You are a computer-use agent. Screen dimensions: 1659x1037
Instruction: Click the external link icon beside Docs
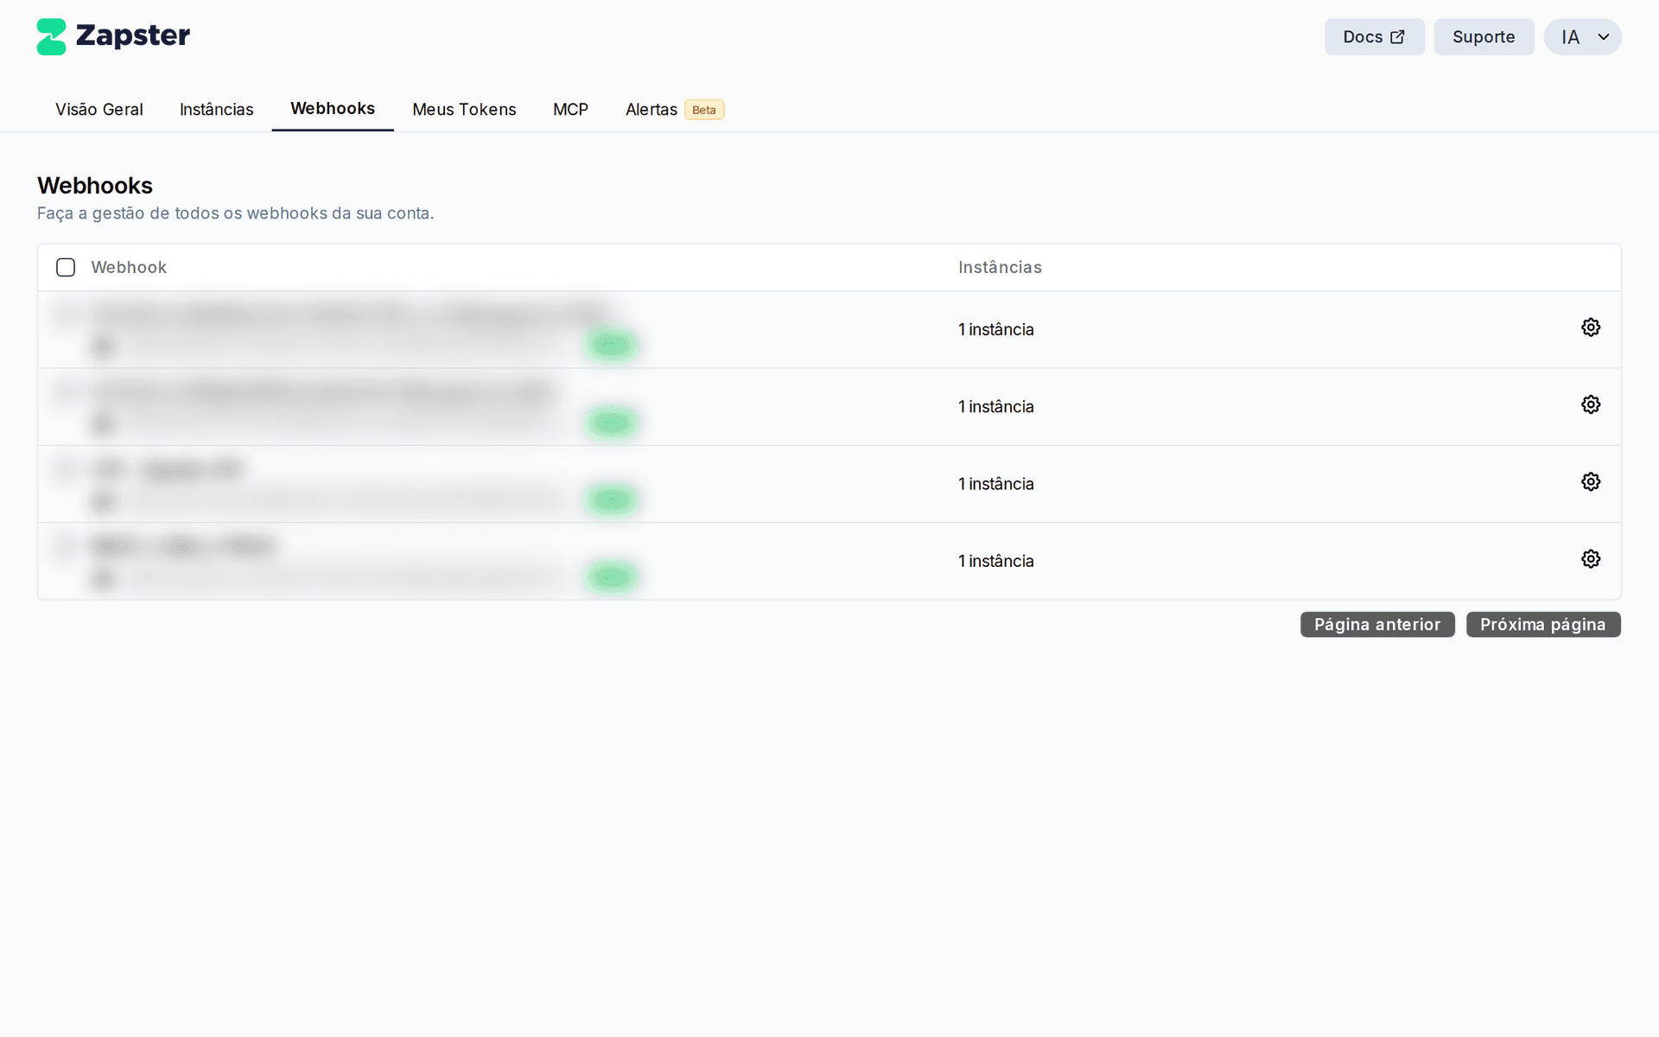click(x=1397, y=36)
